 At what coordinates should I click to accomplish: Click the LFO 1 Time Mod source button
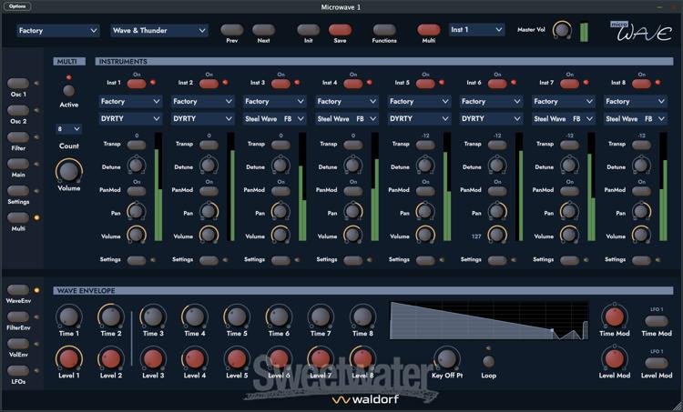point(657,321)
